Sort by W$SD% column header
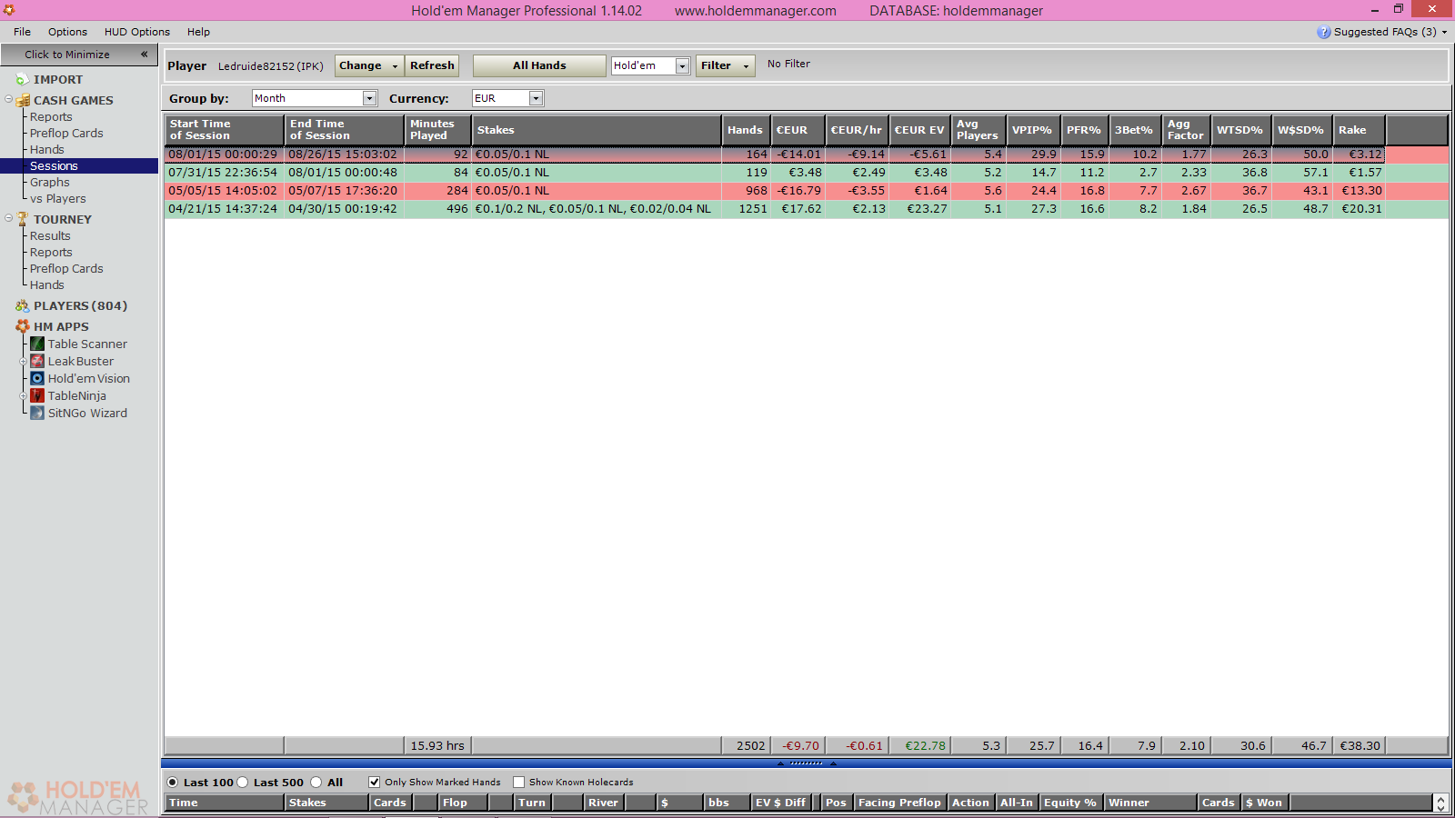Image resolution: width=1455 pixels, height=818 pixels. click(1300, 130)
